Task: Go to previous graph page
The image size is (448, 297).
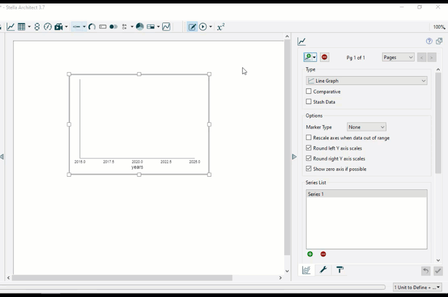Action: [422, 57]
